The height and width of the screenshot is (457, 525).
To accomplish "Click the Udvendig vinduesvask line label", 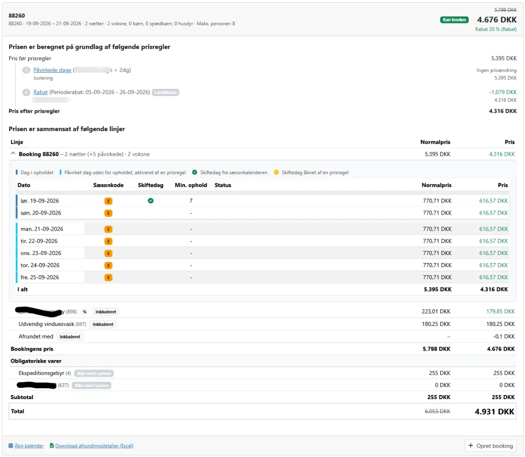I will (46, 324).
